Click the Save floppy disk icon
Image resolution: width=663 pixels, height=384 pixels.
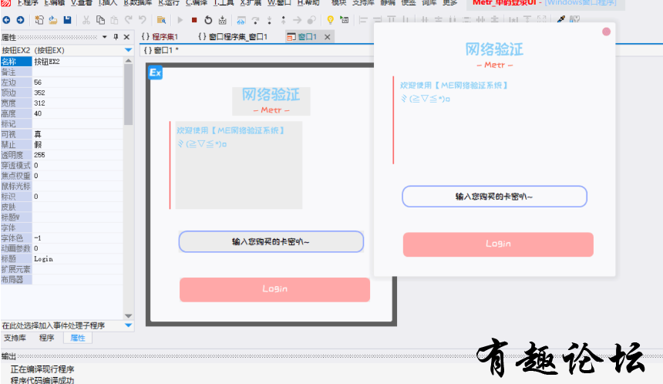68,20
